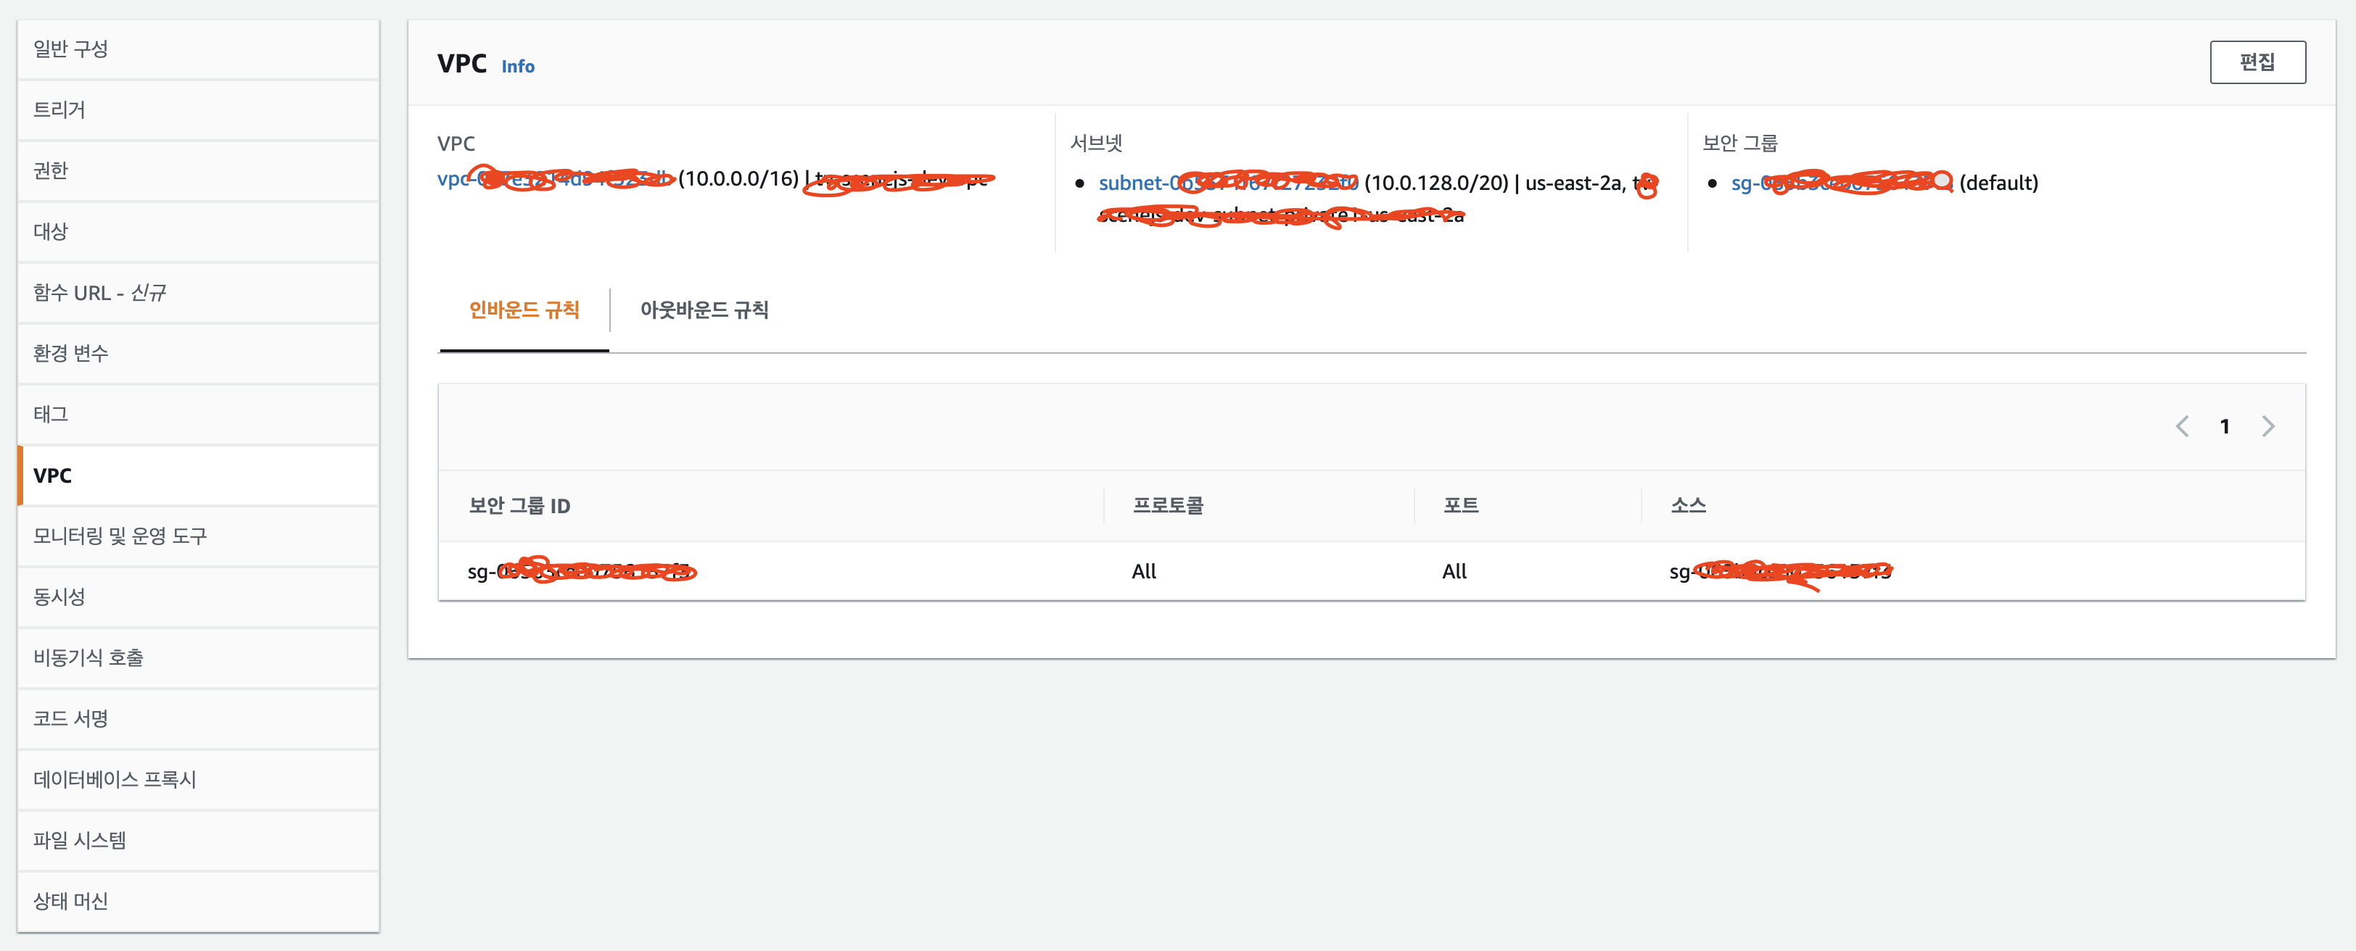Open 상태 머신 sidebar item
The image size is (2356, 951).
[x=70, y=902]
